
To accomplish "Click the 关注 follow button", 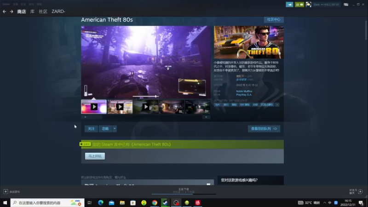I will click(91, 129).
